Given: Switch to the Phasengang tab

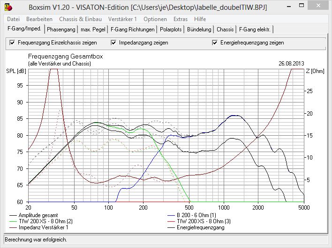Looking at the screenshot, I should (x=61, y=29).
